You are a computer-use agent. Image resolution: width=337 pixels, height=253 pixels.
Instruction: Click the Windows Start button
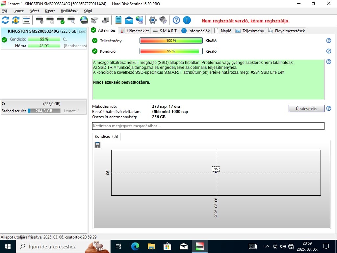tap(8, 246)
